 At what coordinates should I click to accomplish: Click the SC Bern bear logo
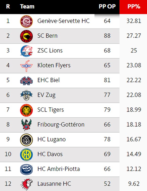coord(27,36)
